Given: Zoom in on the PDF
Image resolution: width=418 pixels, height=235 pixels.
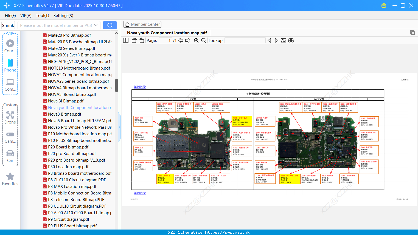Looking at the screenshot, I should 196,41.
